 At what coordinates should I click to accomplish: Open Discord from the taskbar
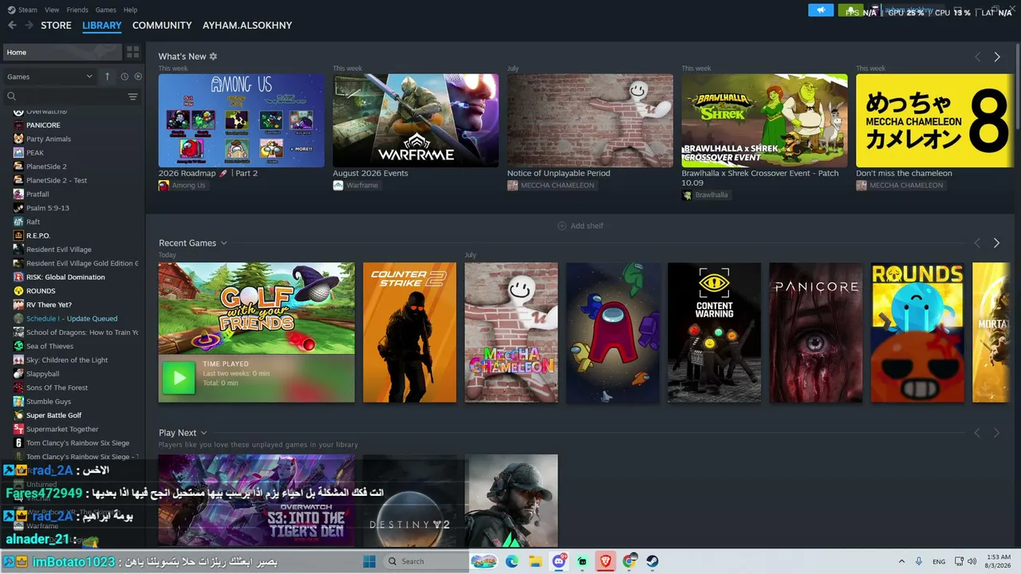pos(559,561)
